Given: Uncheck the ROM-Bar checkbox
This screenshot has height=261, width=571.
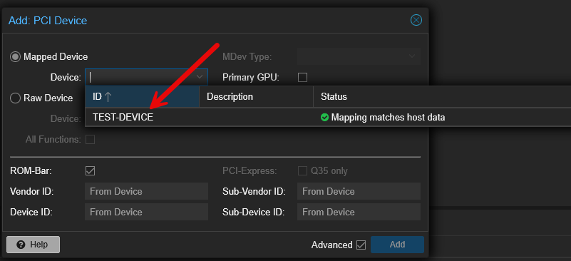Looking at the screenshot, I should click(x=90, y=171).
